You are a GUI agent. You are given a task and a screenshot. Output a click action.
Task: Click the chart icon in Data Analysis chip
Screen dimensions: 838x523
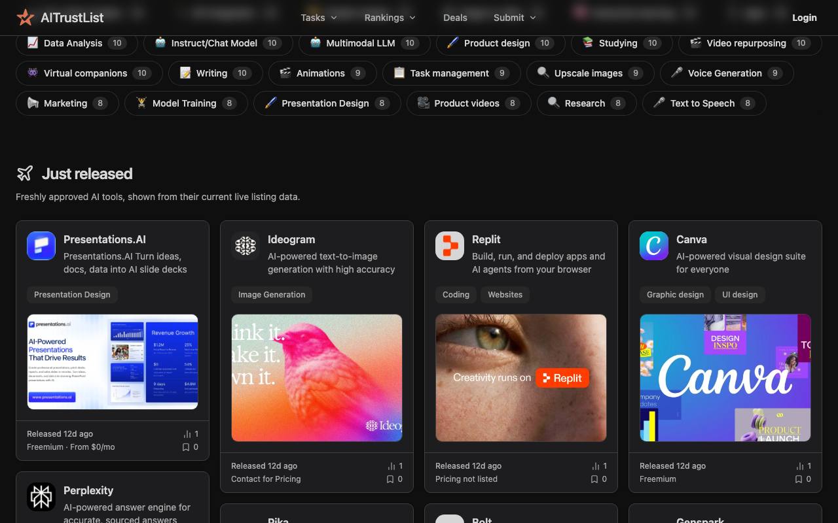pyautogui.click(x=33, y=42)
